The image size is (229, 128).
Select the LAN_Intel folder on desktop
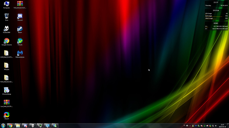tap(7, 54)
